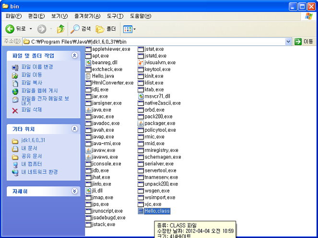Click the green up-folder toolbar icon
Image resolution: width=318 pixels, height=238 pixels.
click(60, 29)
